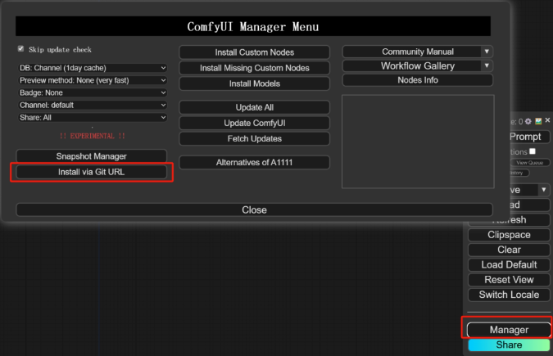The height and width of the screenshot is (356, 553).
Task: Expand the Save button dropdown arrow
Action: 544,190
